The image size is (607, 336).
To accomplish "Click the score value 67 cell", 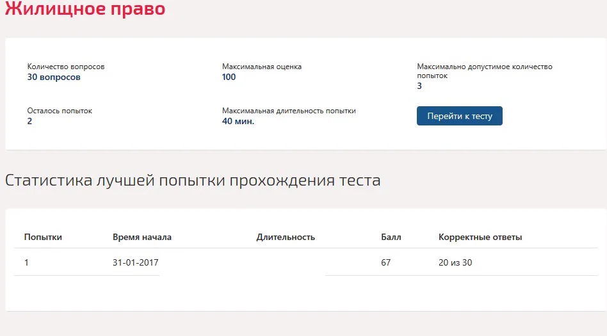I will click(385, 262).
